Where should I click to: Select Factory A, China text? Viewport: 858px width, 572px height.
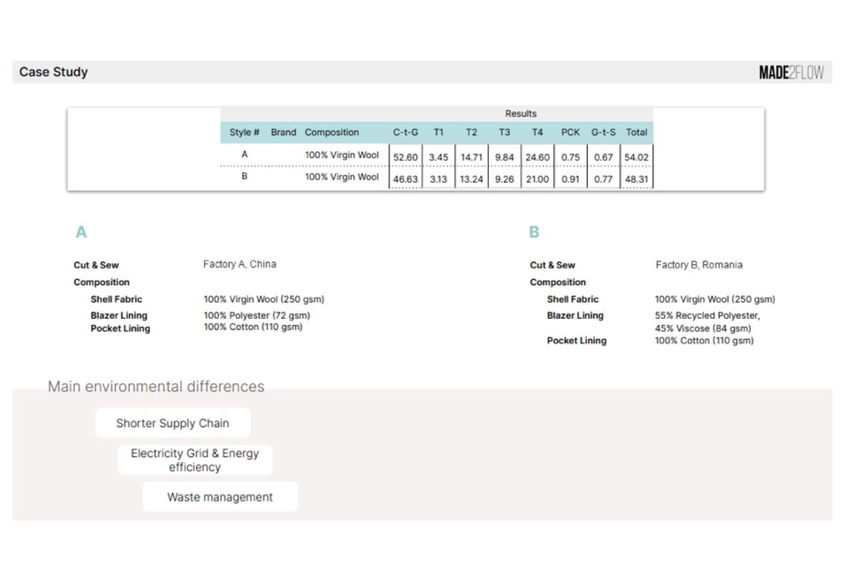240,265
